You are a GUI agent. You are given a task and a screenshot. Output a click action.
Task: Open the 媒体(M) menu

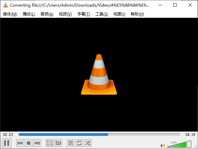10,14
